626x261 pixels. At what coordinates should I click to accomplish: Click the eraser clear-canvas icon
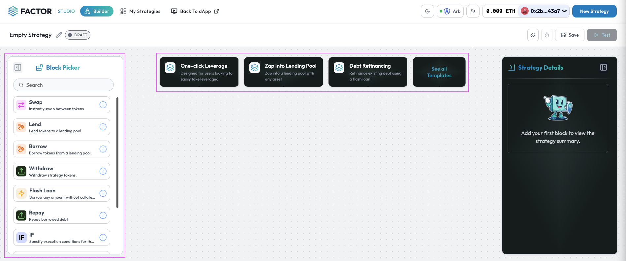click(533, 35)
